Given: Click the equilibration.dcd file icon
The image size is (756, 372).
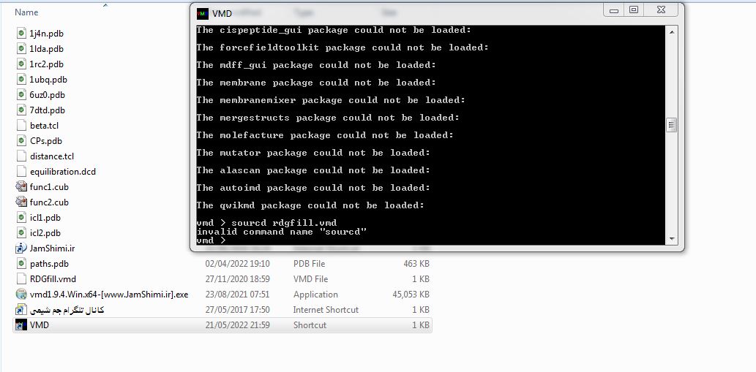Looking at the screenshot, I should [x=21, y=171].
